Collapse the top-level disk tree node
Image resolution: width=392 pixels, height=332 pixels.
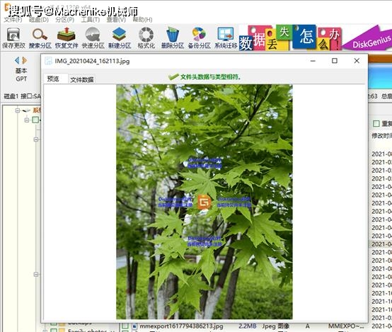18,110
